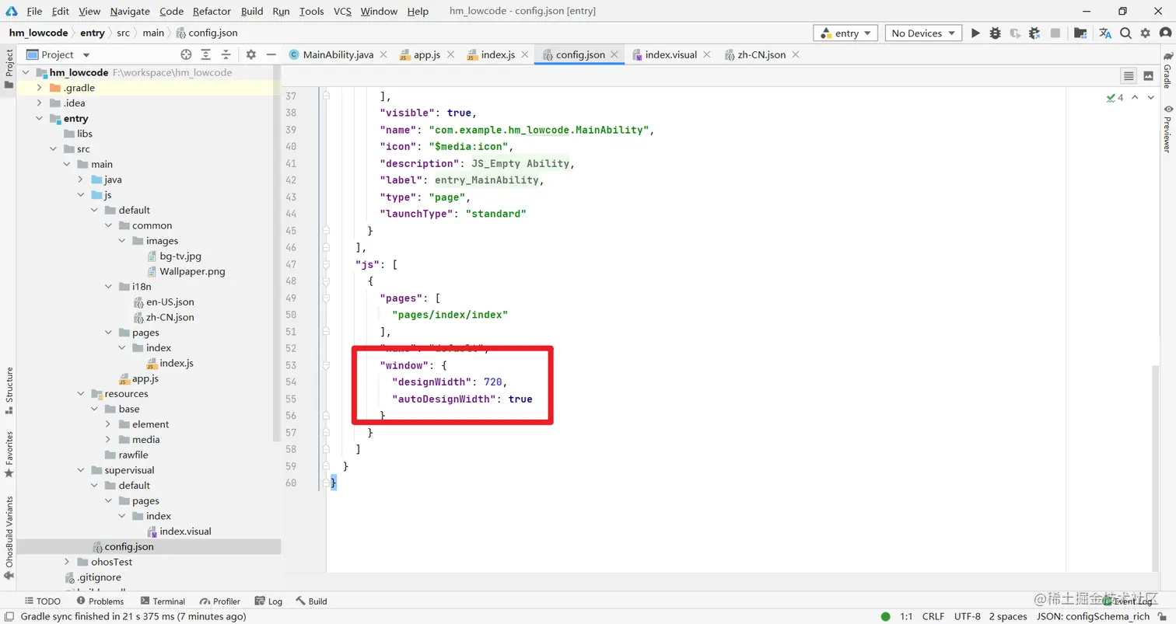Close the index.visual editor tab

(x=705, y=54)
